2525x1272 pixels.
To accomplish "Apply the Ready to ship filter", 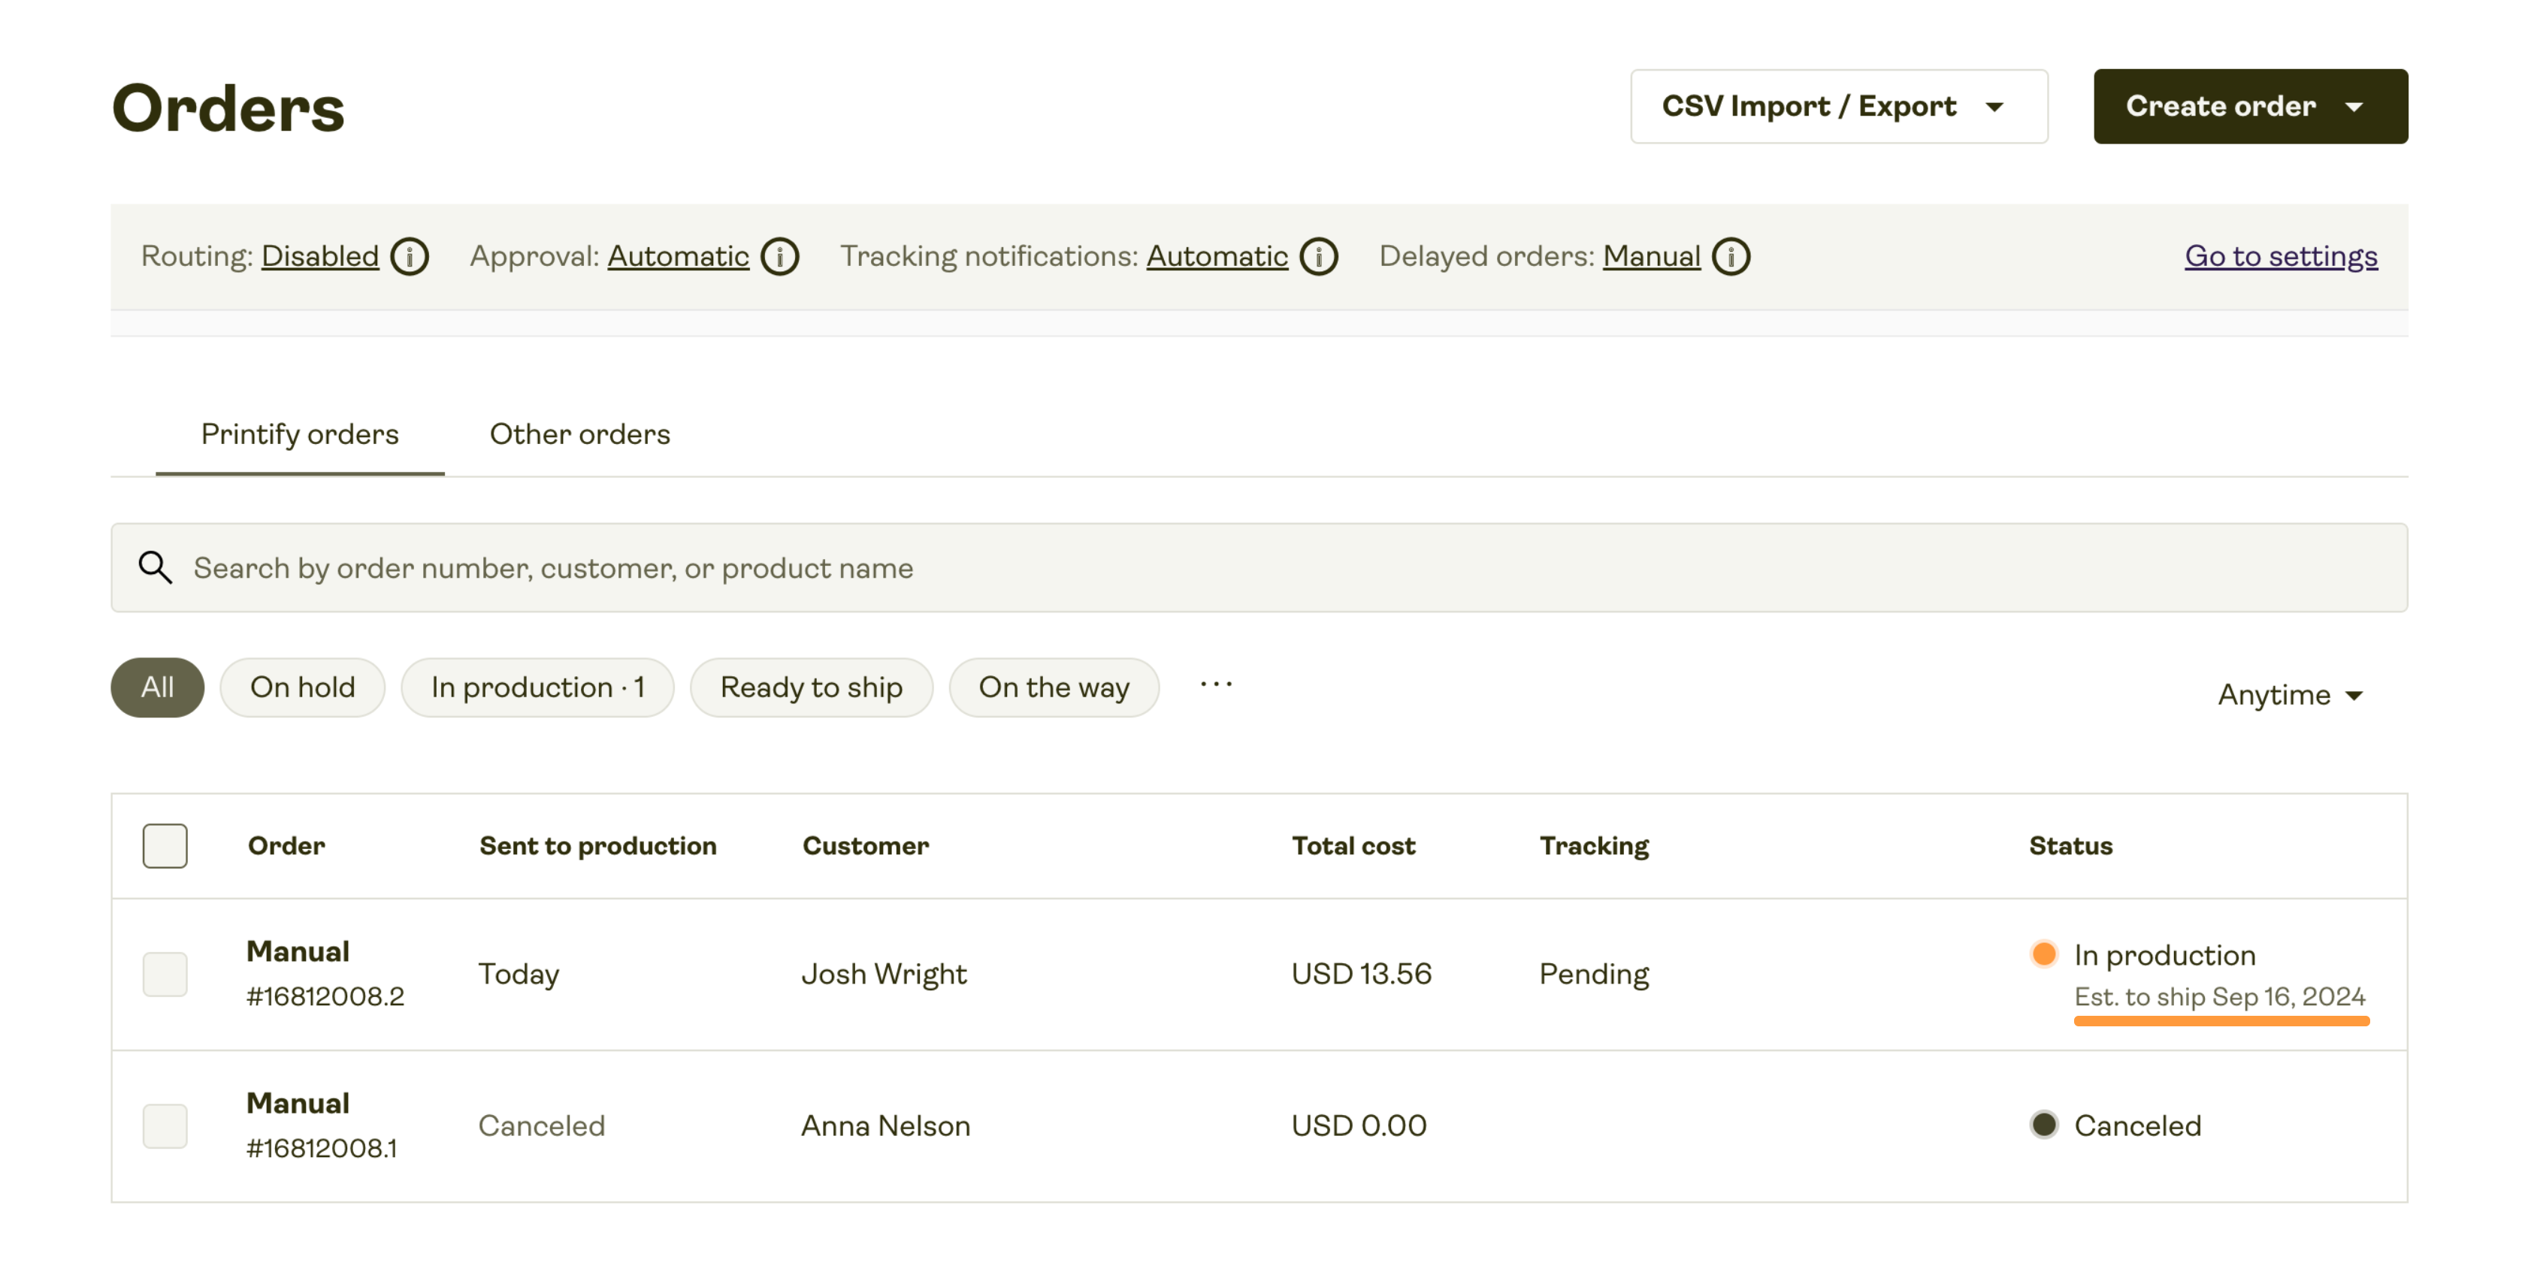I will [812, 687].
